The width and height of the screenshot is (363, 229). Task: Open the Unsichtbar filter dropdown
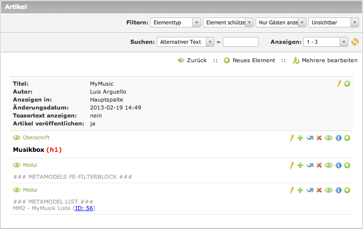coord(334,22)
